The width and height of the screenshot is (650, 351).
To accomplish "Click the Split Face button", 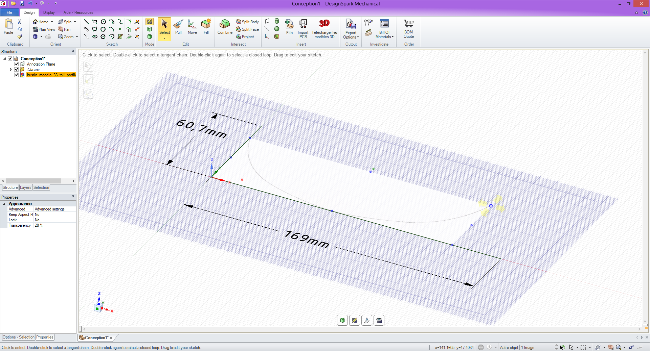I will coord(247,29).
